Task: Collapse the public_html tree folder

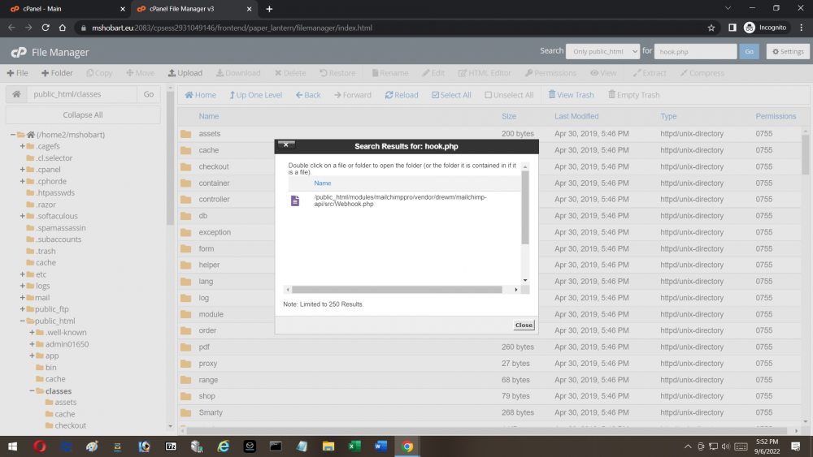Action: click(x=22, y=321)
